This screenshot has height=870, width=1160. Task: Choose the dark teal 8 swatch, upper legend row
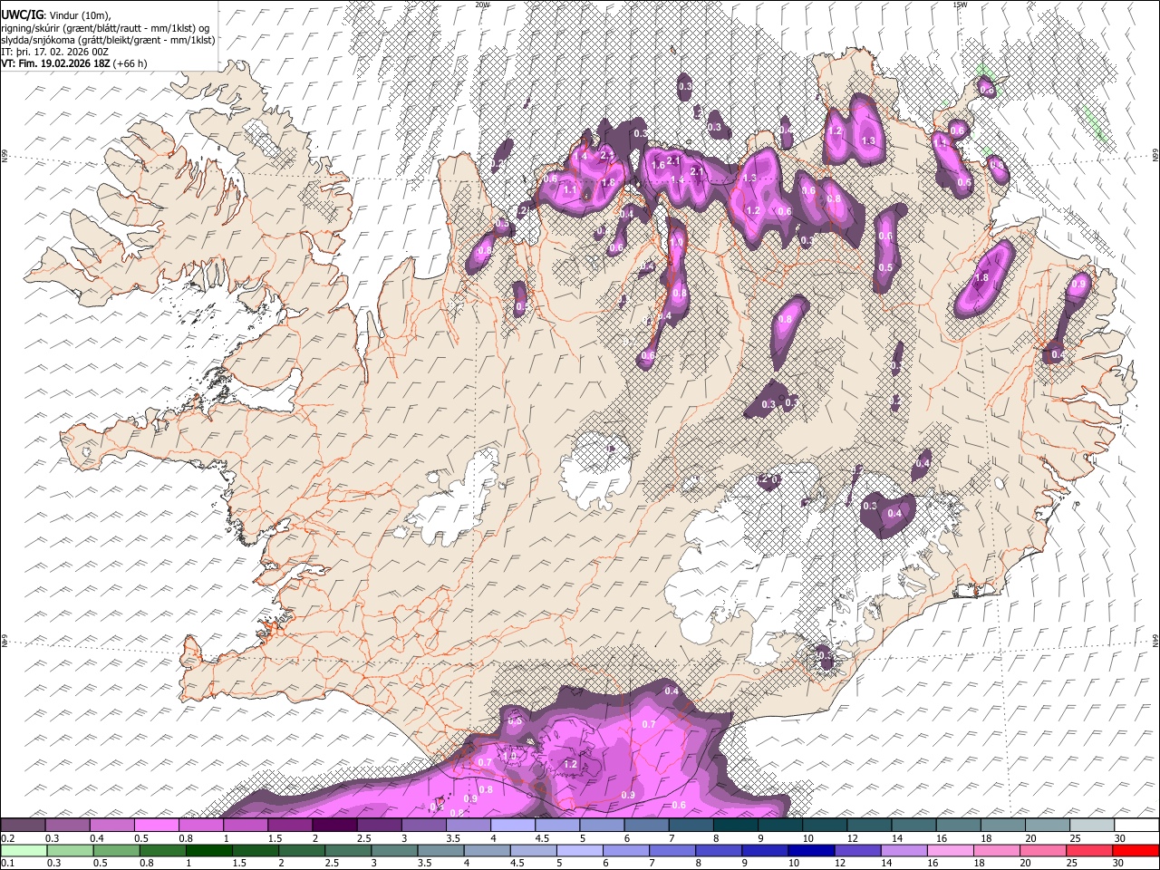pos(735,826)
